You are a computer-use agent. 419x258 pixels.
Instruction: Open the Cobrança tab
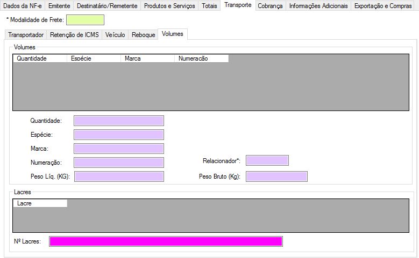coord(270,5)
